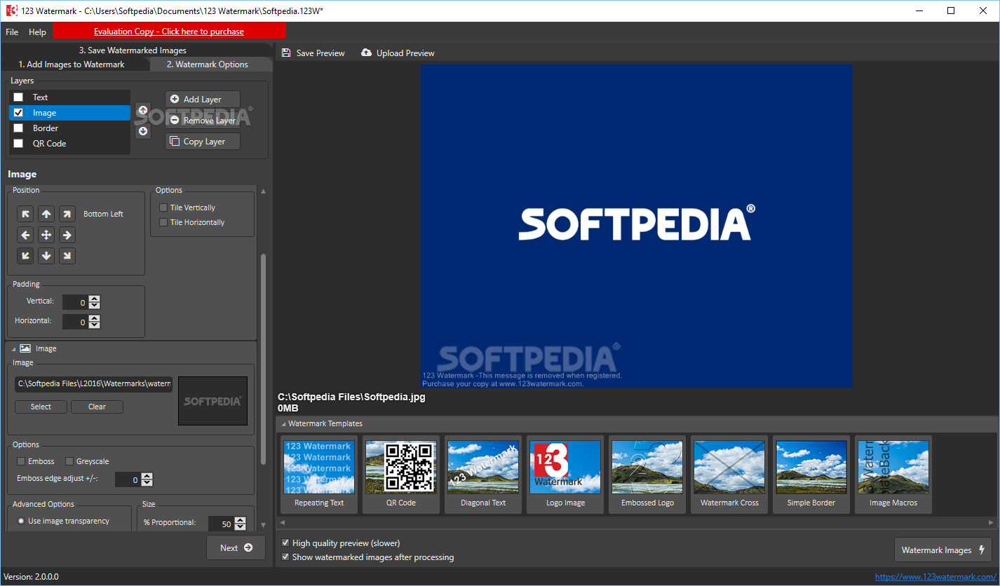The width and height of the screenshot is (1000, 586).
Task: Set position to bottom center arrow
Action: (x=46, y=256)
